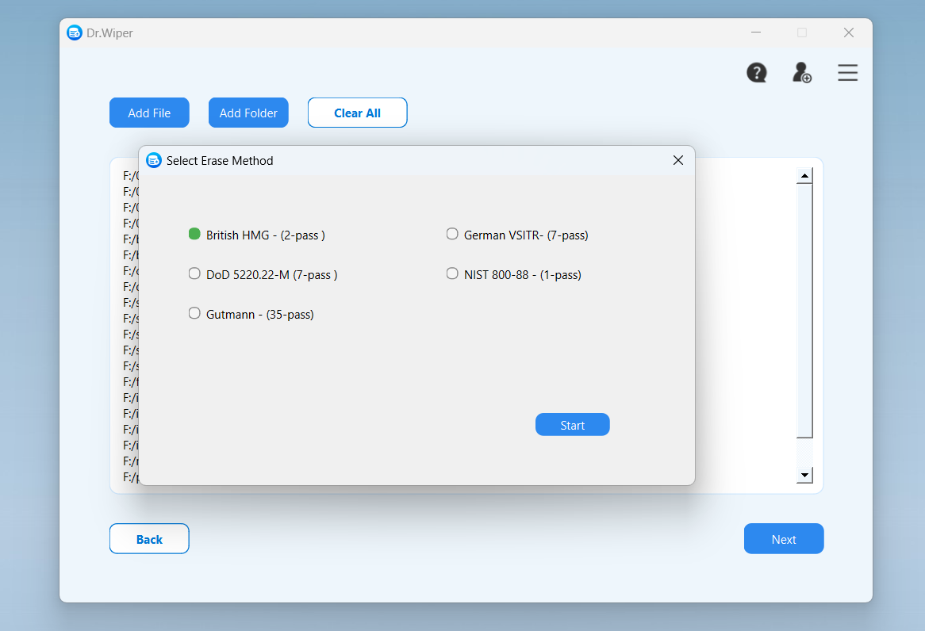Open the help question mark icon
The height and width of the screenshot is (631, 925).
pyautogui.click(x=757, y=73)
